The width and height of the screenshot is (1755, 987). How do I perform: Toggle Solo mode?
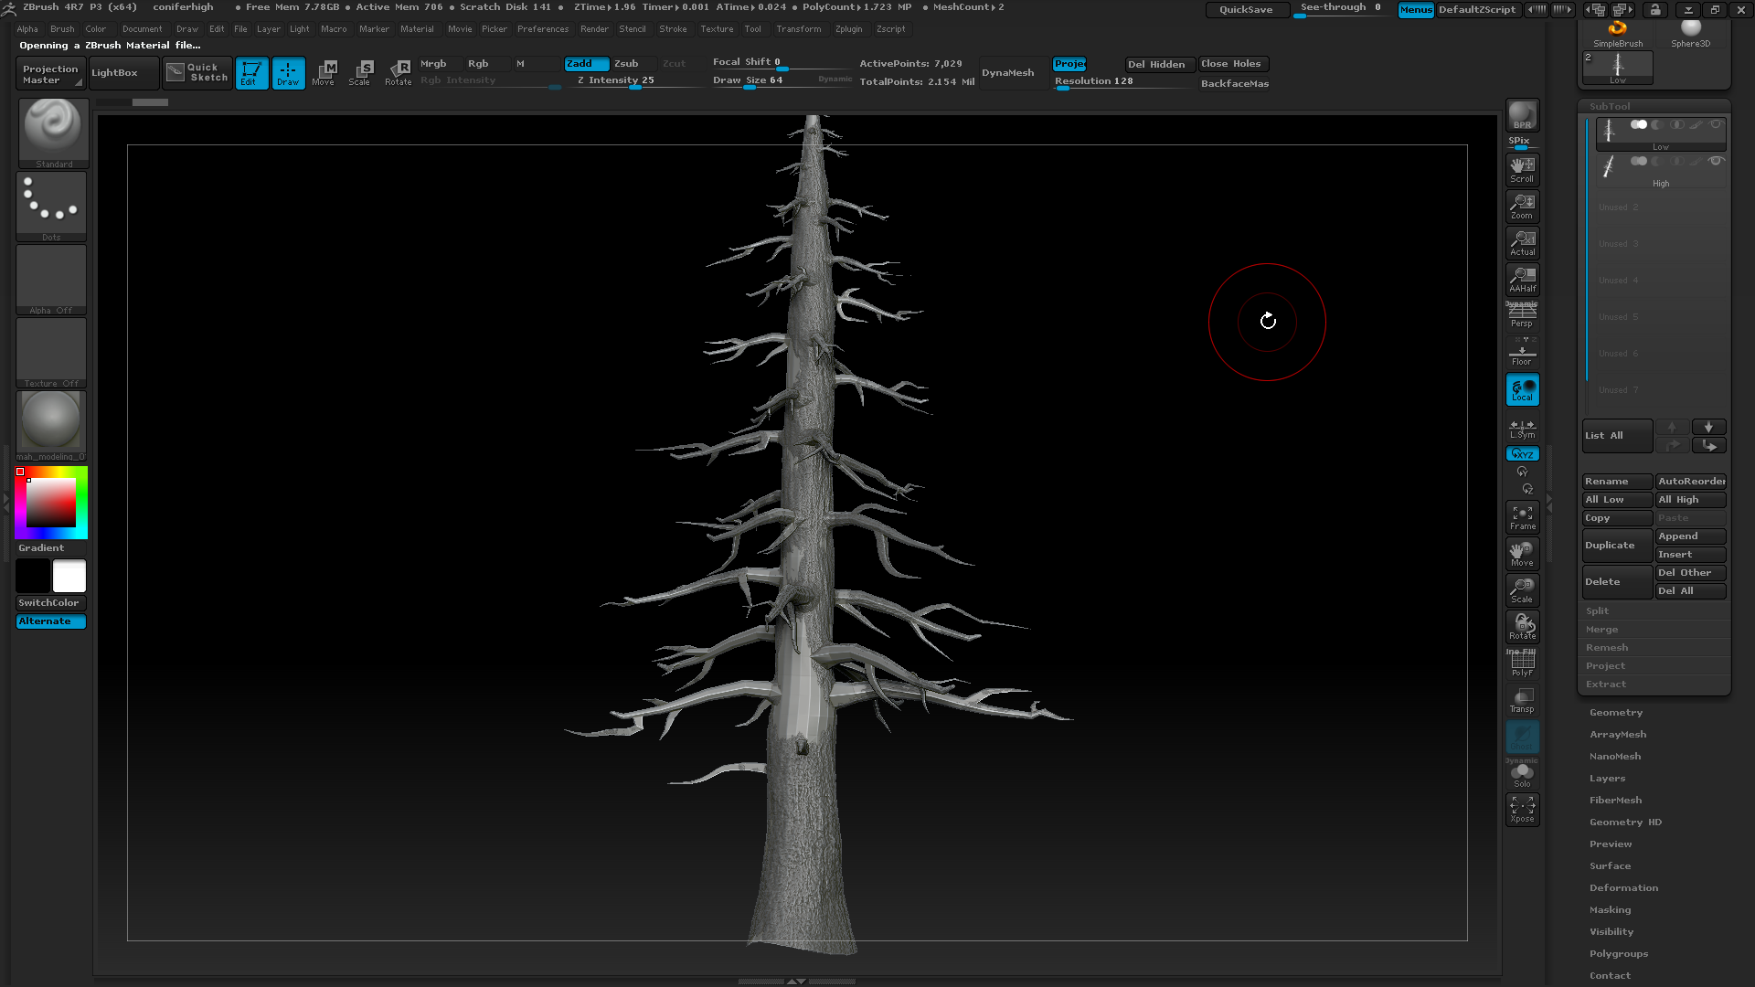pyautogui.click(x=1522, y=775)
